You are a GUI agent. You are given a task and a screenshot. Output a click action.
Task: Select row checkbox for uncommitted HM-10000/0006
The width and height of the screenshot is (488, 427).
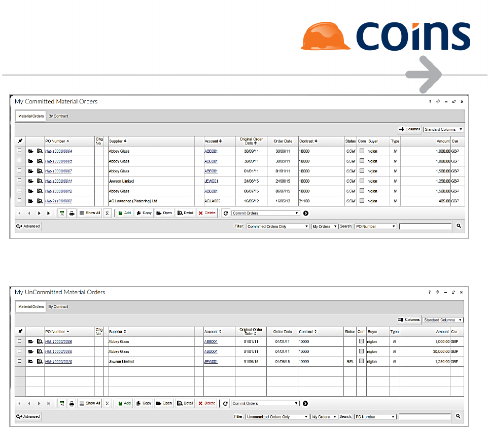coord(20,341)
